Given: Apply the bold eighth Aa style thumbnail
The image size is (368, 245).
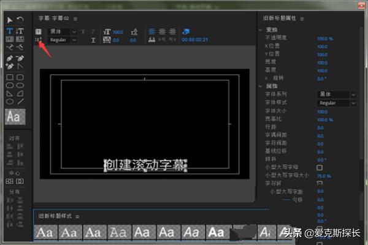Looking at the screenshot, I should (x=218, y=232).
